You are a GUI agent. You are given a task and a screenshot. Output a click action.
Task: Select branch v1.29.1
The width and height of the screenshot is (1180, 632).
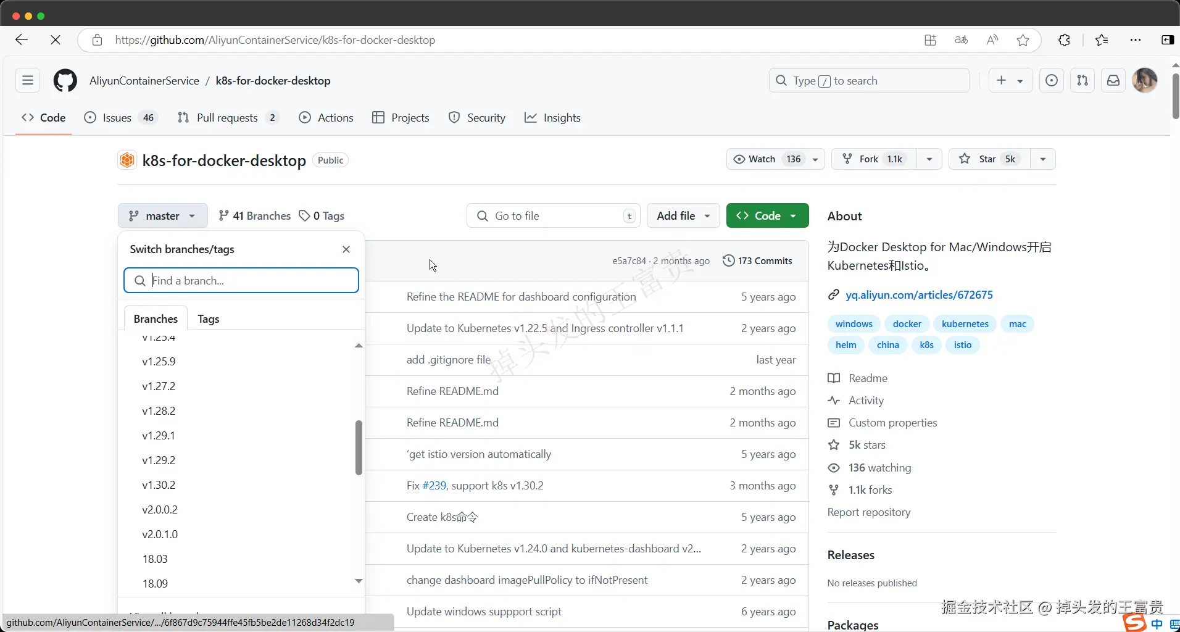[x=159, y=436]
